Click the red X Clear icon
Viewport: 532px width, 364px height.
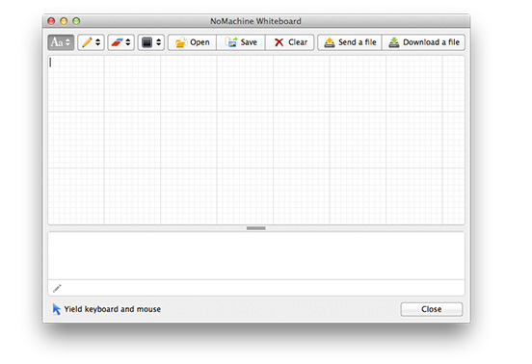click(279, 42)
